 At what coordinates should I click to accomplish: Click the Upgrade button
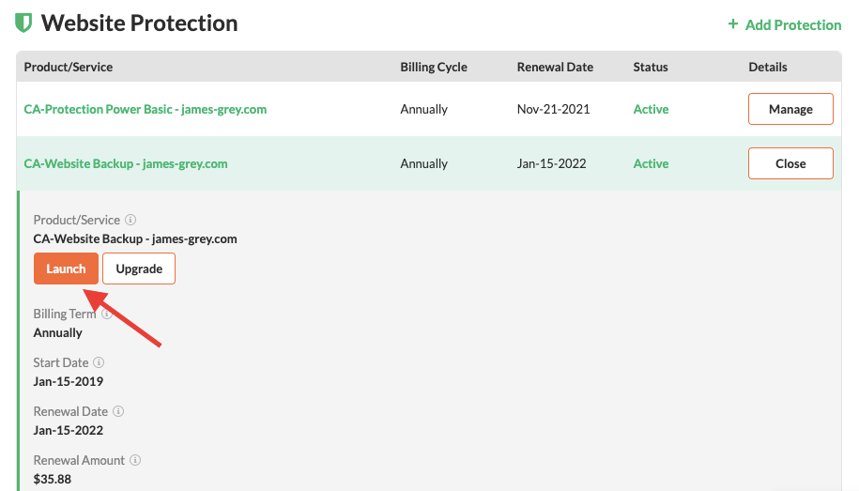click(x=139, y=269)
